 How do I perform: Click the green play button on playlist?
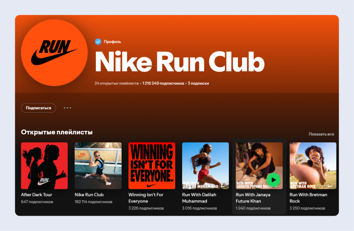click(x=273, y=180)
